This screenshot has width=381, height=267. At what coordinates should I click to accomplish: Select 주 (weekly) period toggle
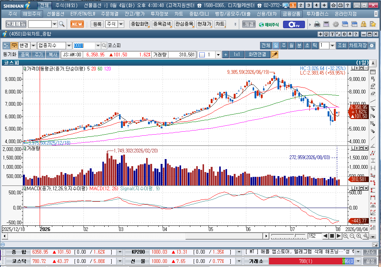click(283, 46)
